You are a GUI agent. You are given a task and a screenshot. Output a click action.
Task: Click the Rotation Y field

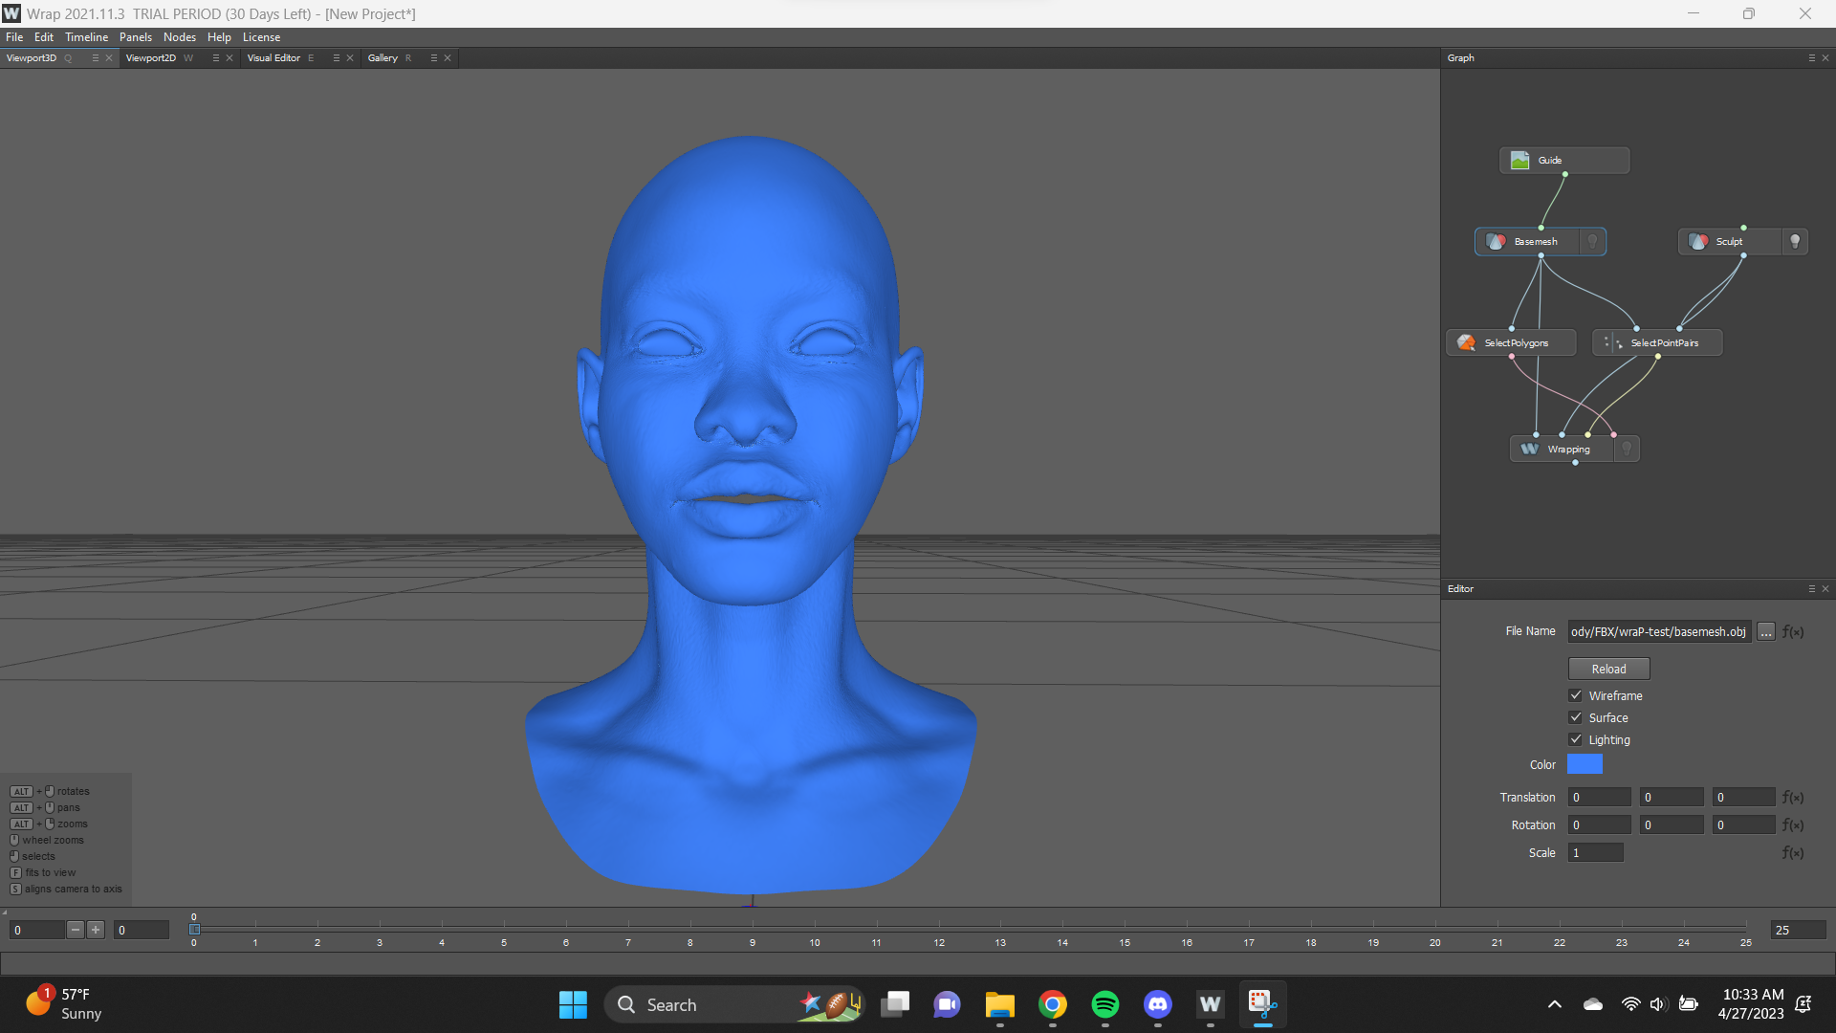[1672, 824]
